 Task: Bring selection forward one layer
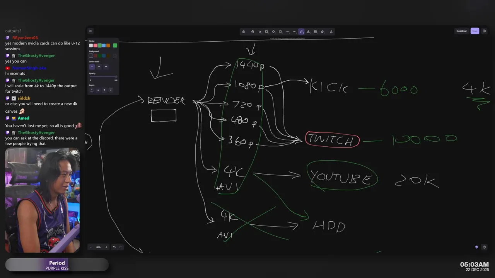click(104, 90)
